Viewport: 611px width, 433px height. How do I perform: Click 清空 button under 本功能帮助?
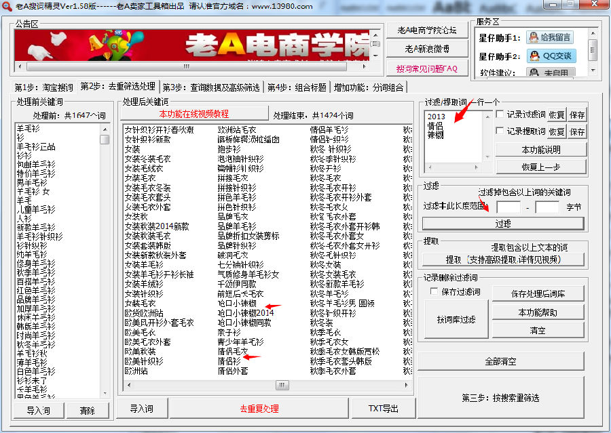(538, 331)
